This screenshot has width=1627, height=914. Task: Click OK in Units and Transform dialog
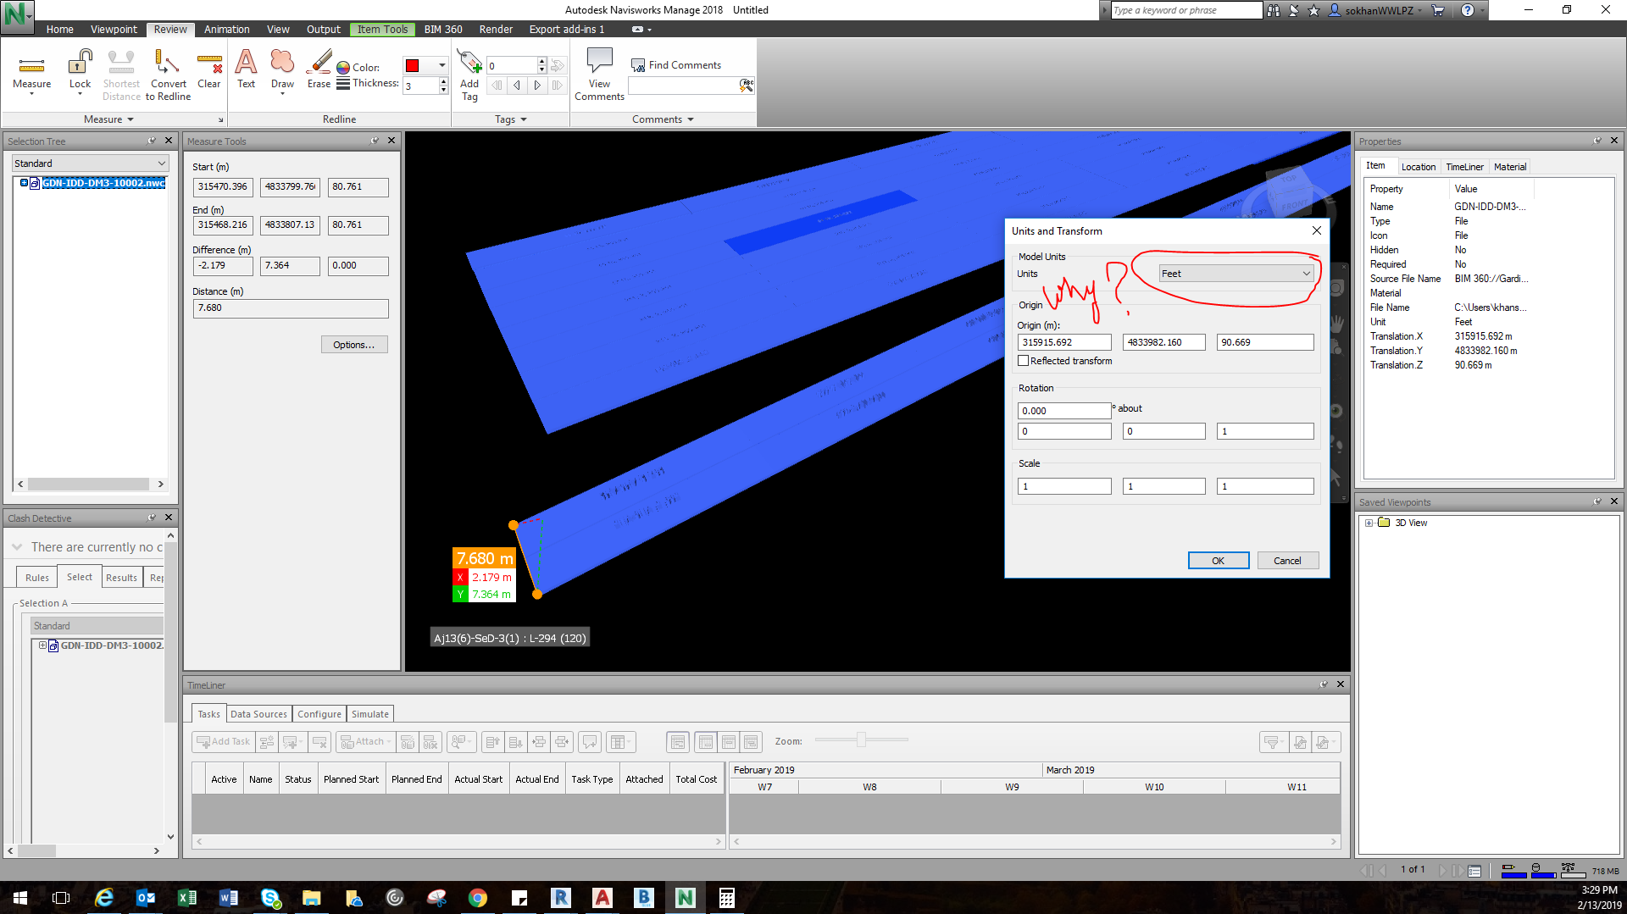(x=1218, y=561)
